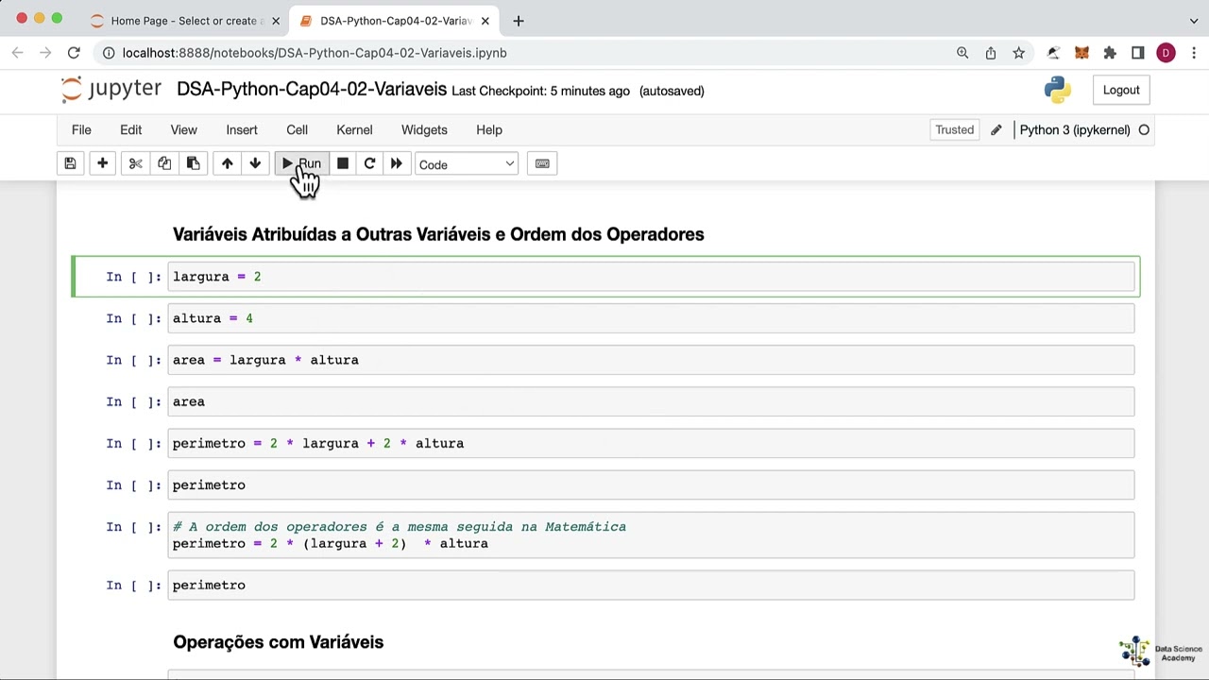Click the Python logo icon
The height and width of the screenshot is (680, 1209).
pos(1057,90)
